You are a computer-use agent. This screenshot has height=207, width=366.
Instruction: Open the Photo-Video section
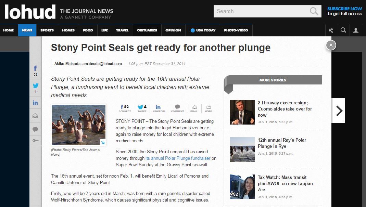tap(236, 30)
